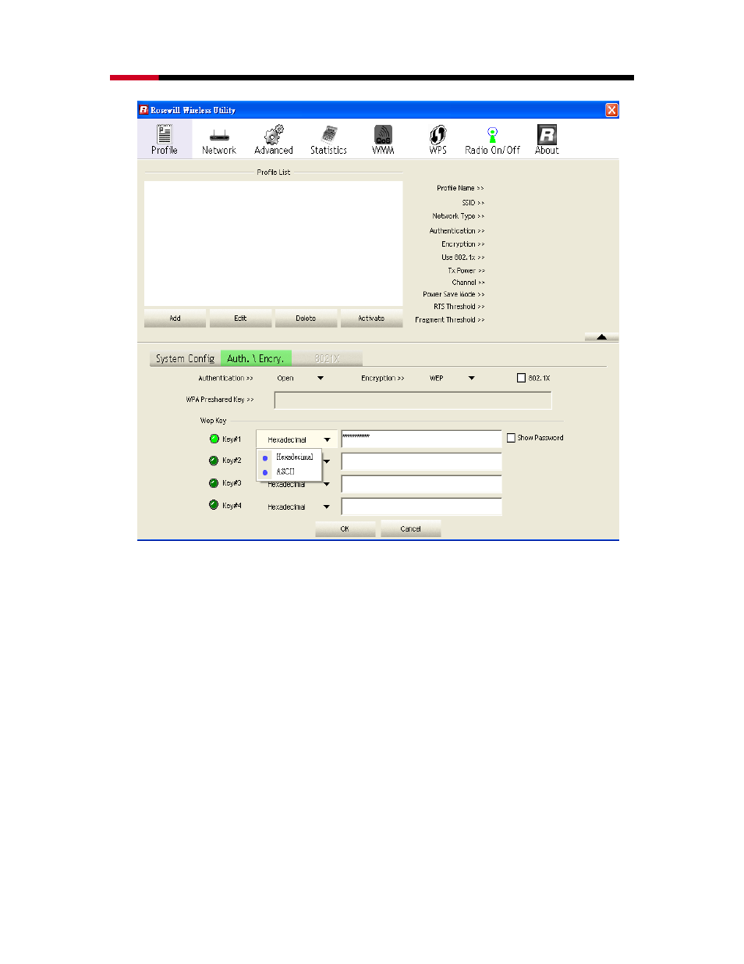This screenshot has height=964, width=744.
Task: Open the Key#2 format dropdown arrow
Action: (x=327, y=461)
